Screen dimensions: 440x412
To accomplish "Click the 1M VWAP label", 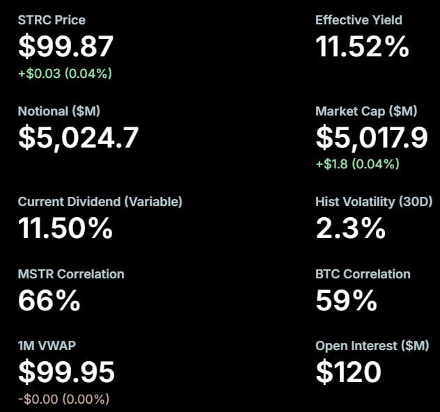I will (47, 346).
